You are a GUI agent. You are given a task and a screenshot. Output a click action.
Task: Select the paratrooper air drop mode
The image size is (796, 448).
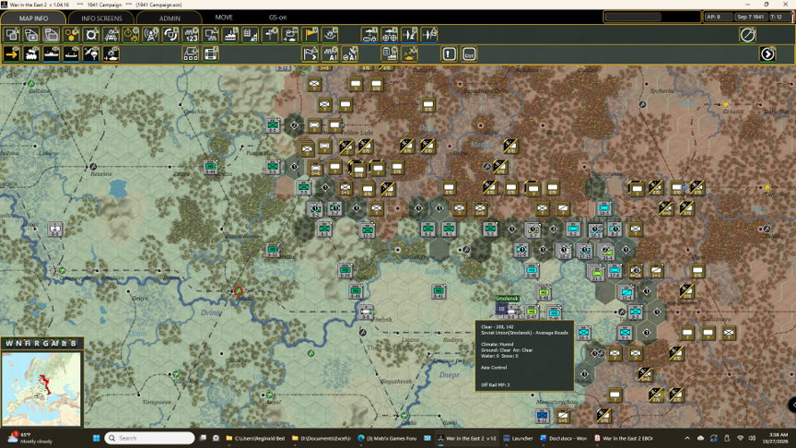tap(91, 53)
